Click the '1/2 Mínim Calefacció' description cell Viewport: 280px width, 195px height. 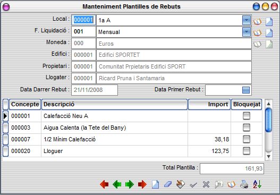pyautogui.click(x=114, y=139)
